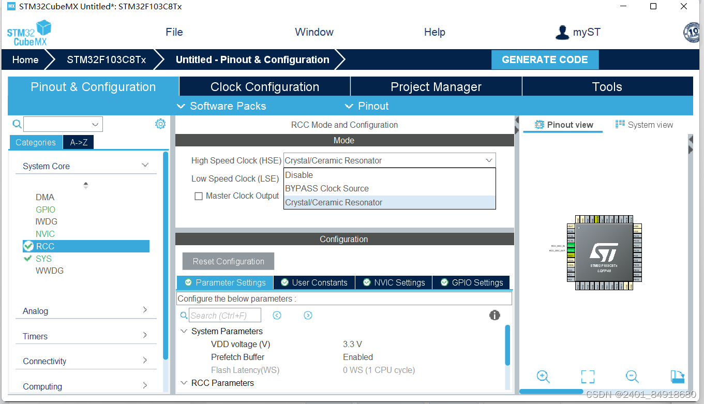The image size is (704, 404).
Task: Zoom in on the chip pinout
Action: pyautogui.click(x=543, y=377)
